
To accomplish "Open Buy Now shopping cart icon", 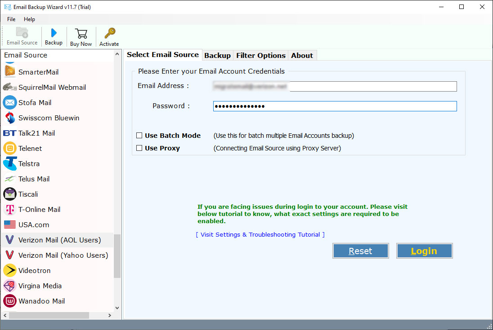I will 81,33.
